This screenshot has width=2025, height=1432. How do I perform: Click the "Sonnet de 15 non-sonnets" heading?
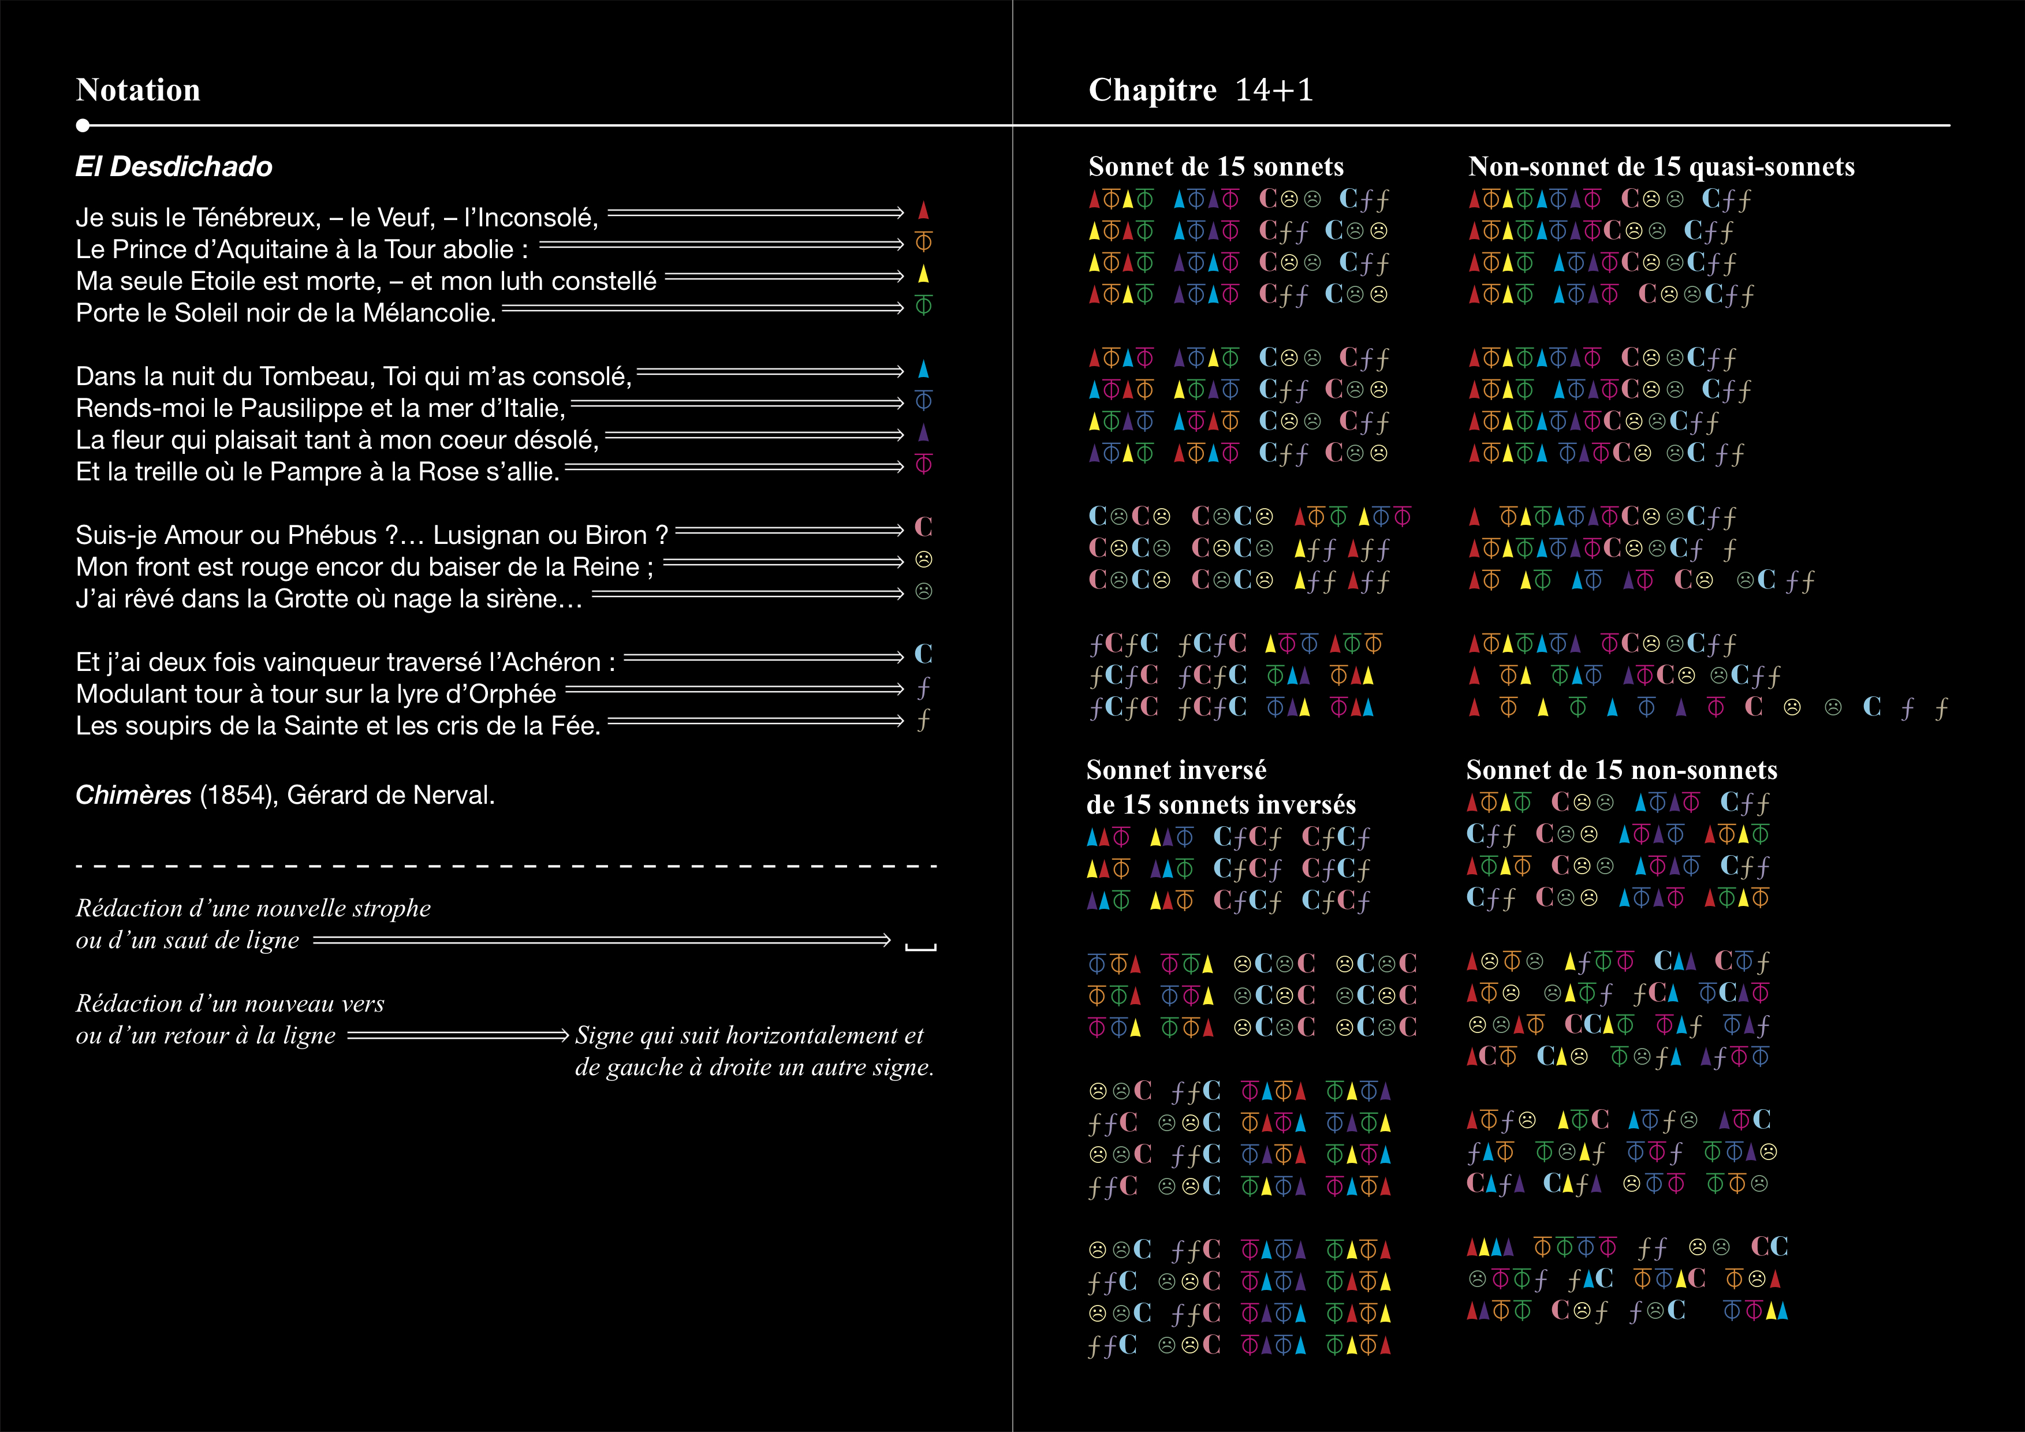(x=1621, y=770)
